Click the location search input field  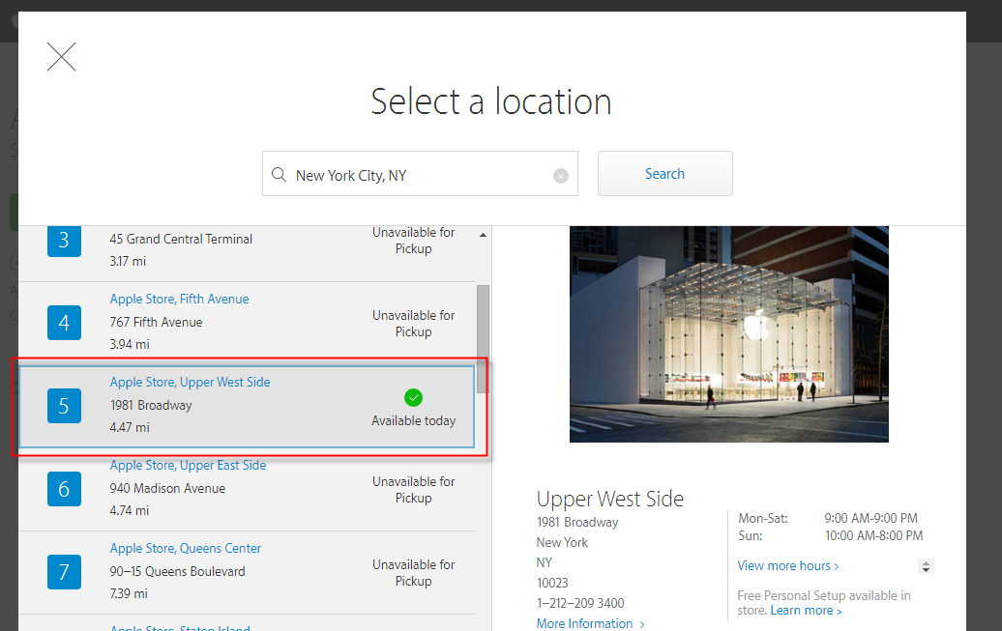(x=420, y=174)
